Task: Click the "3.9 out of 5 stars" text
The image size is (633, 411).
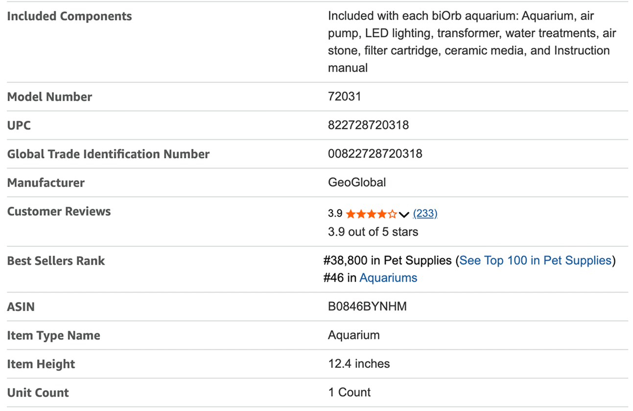Action: pyautogui.click(x=373, y=232)
